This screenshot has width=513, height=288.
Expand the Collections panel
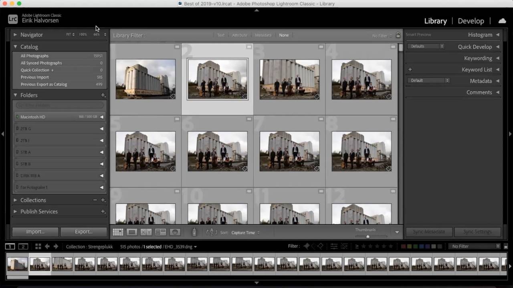tap(15, 200)
